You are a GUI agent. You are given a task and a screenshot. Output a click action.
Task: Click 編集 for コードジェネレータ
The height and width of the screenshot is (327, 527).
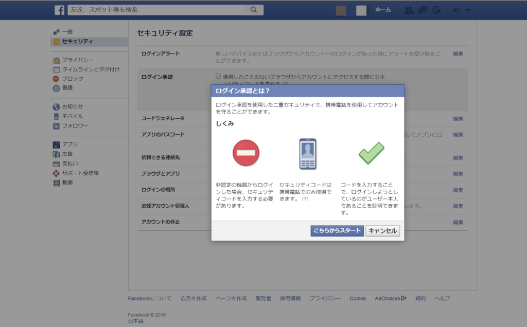tap(458, 119)
